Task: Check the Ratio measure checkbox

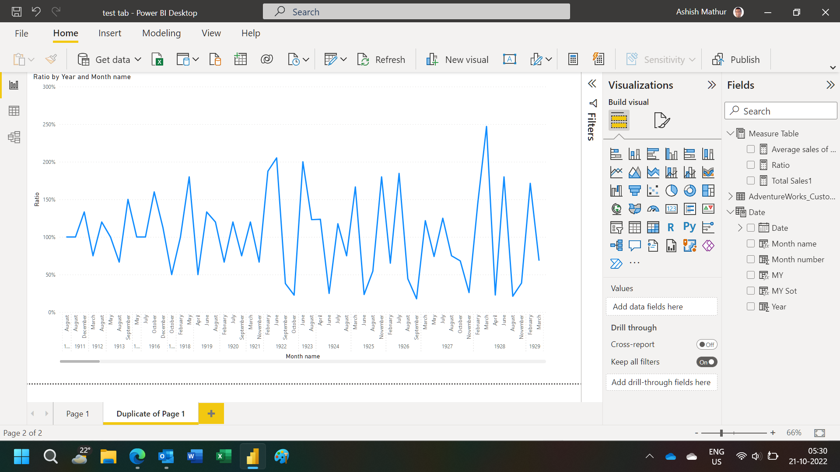Action: (x=751, y=165)
